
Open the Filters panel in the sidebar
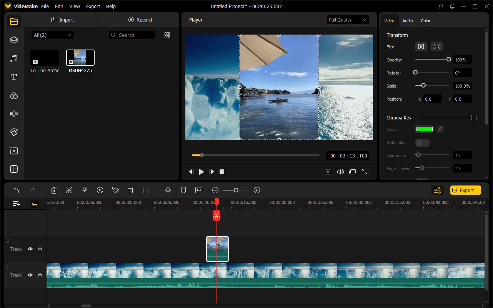click(x=13, y=95)
